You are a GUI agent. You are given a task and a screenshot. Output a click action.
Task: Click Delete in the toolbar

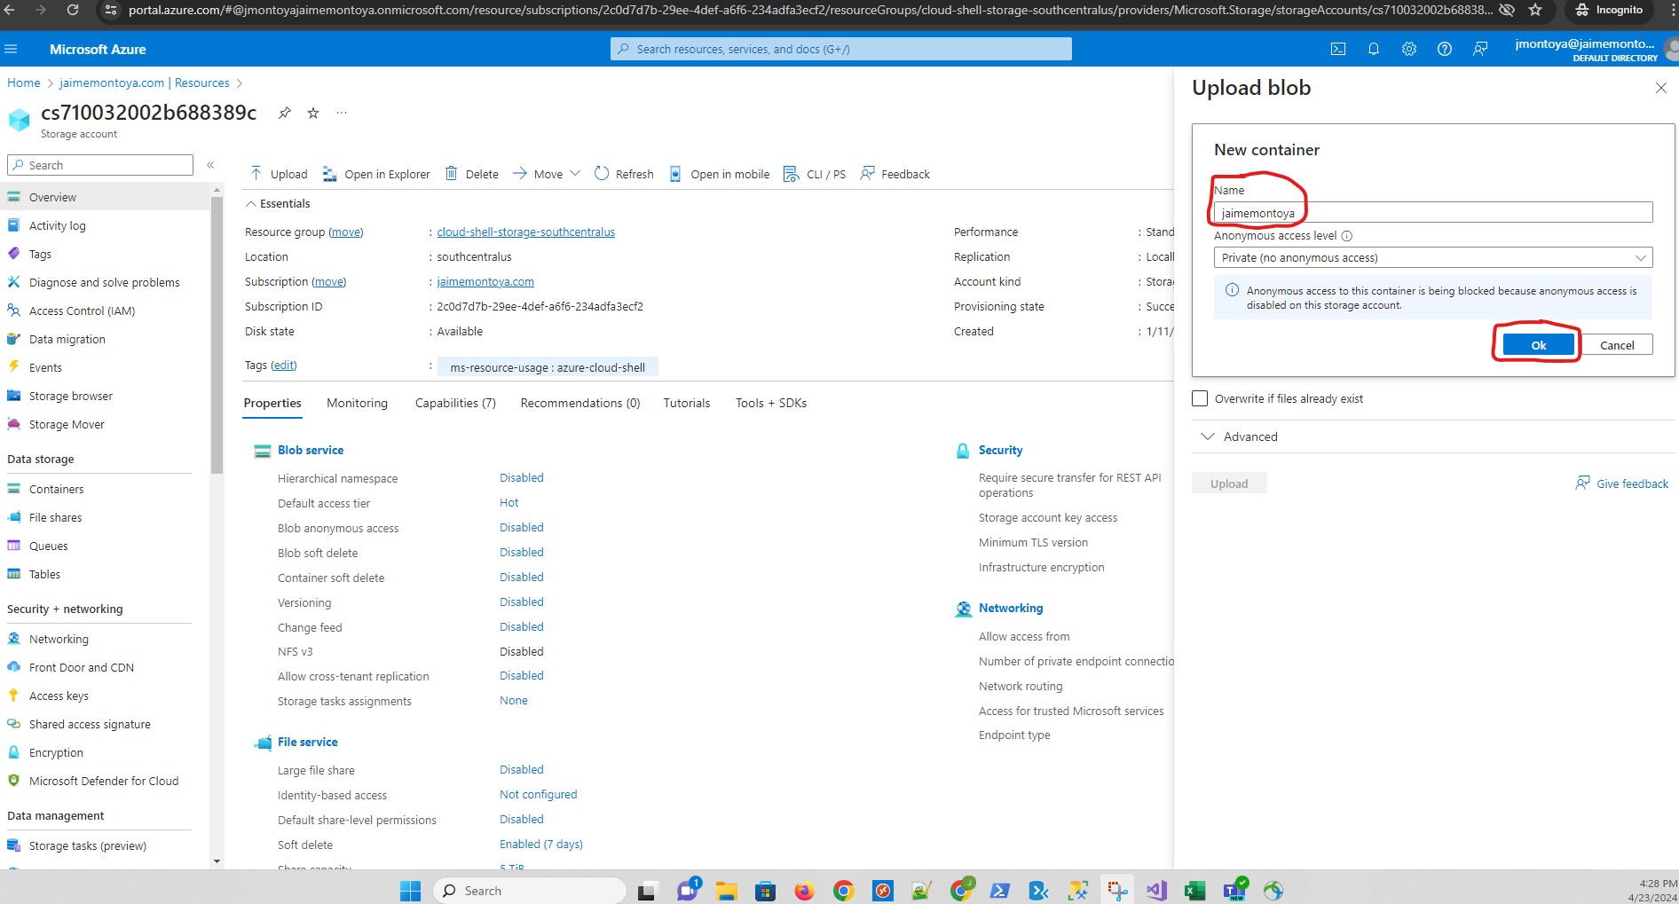tap(472, 174)
